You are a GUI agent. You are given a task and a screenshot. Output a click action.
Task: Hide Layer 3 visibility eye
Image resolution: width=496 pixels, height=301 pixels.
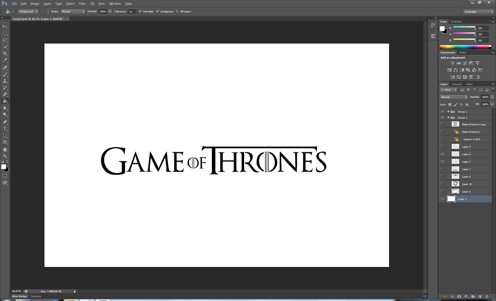click(442, 199)
